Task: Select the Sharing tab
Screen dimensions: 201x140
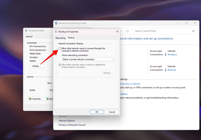Action: [x=71, y=38]
